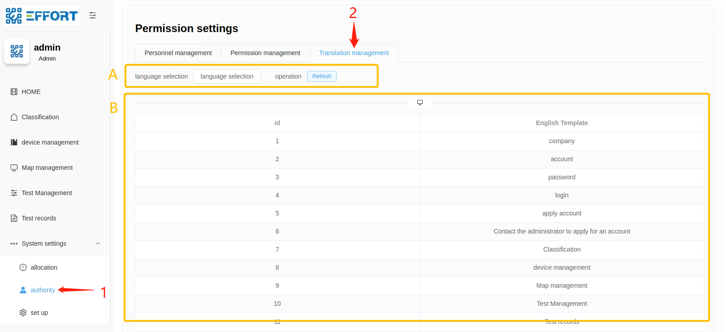Click the Test records document icon
This screenshot has height=332, width=726.
click(14, 218)
